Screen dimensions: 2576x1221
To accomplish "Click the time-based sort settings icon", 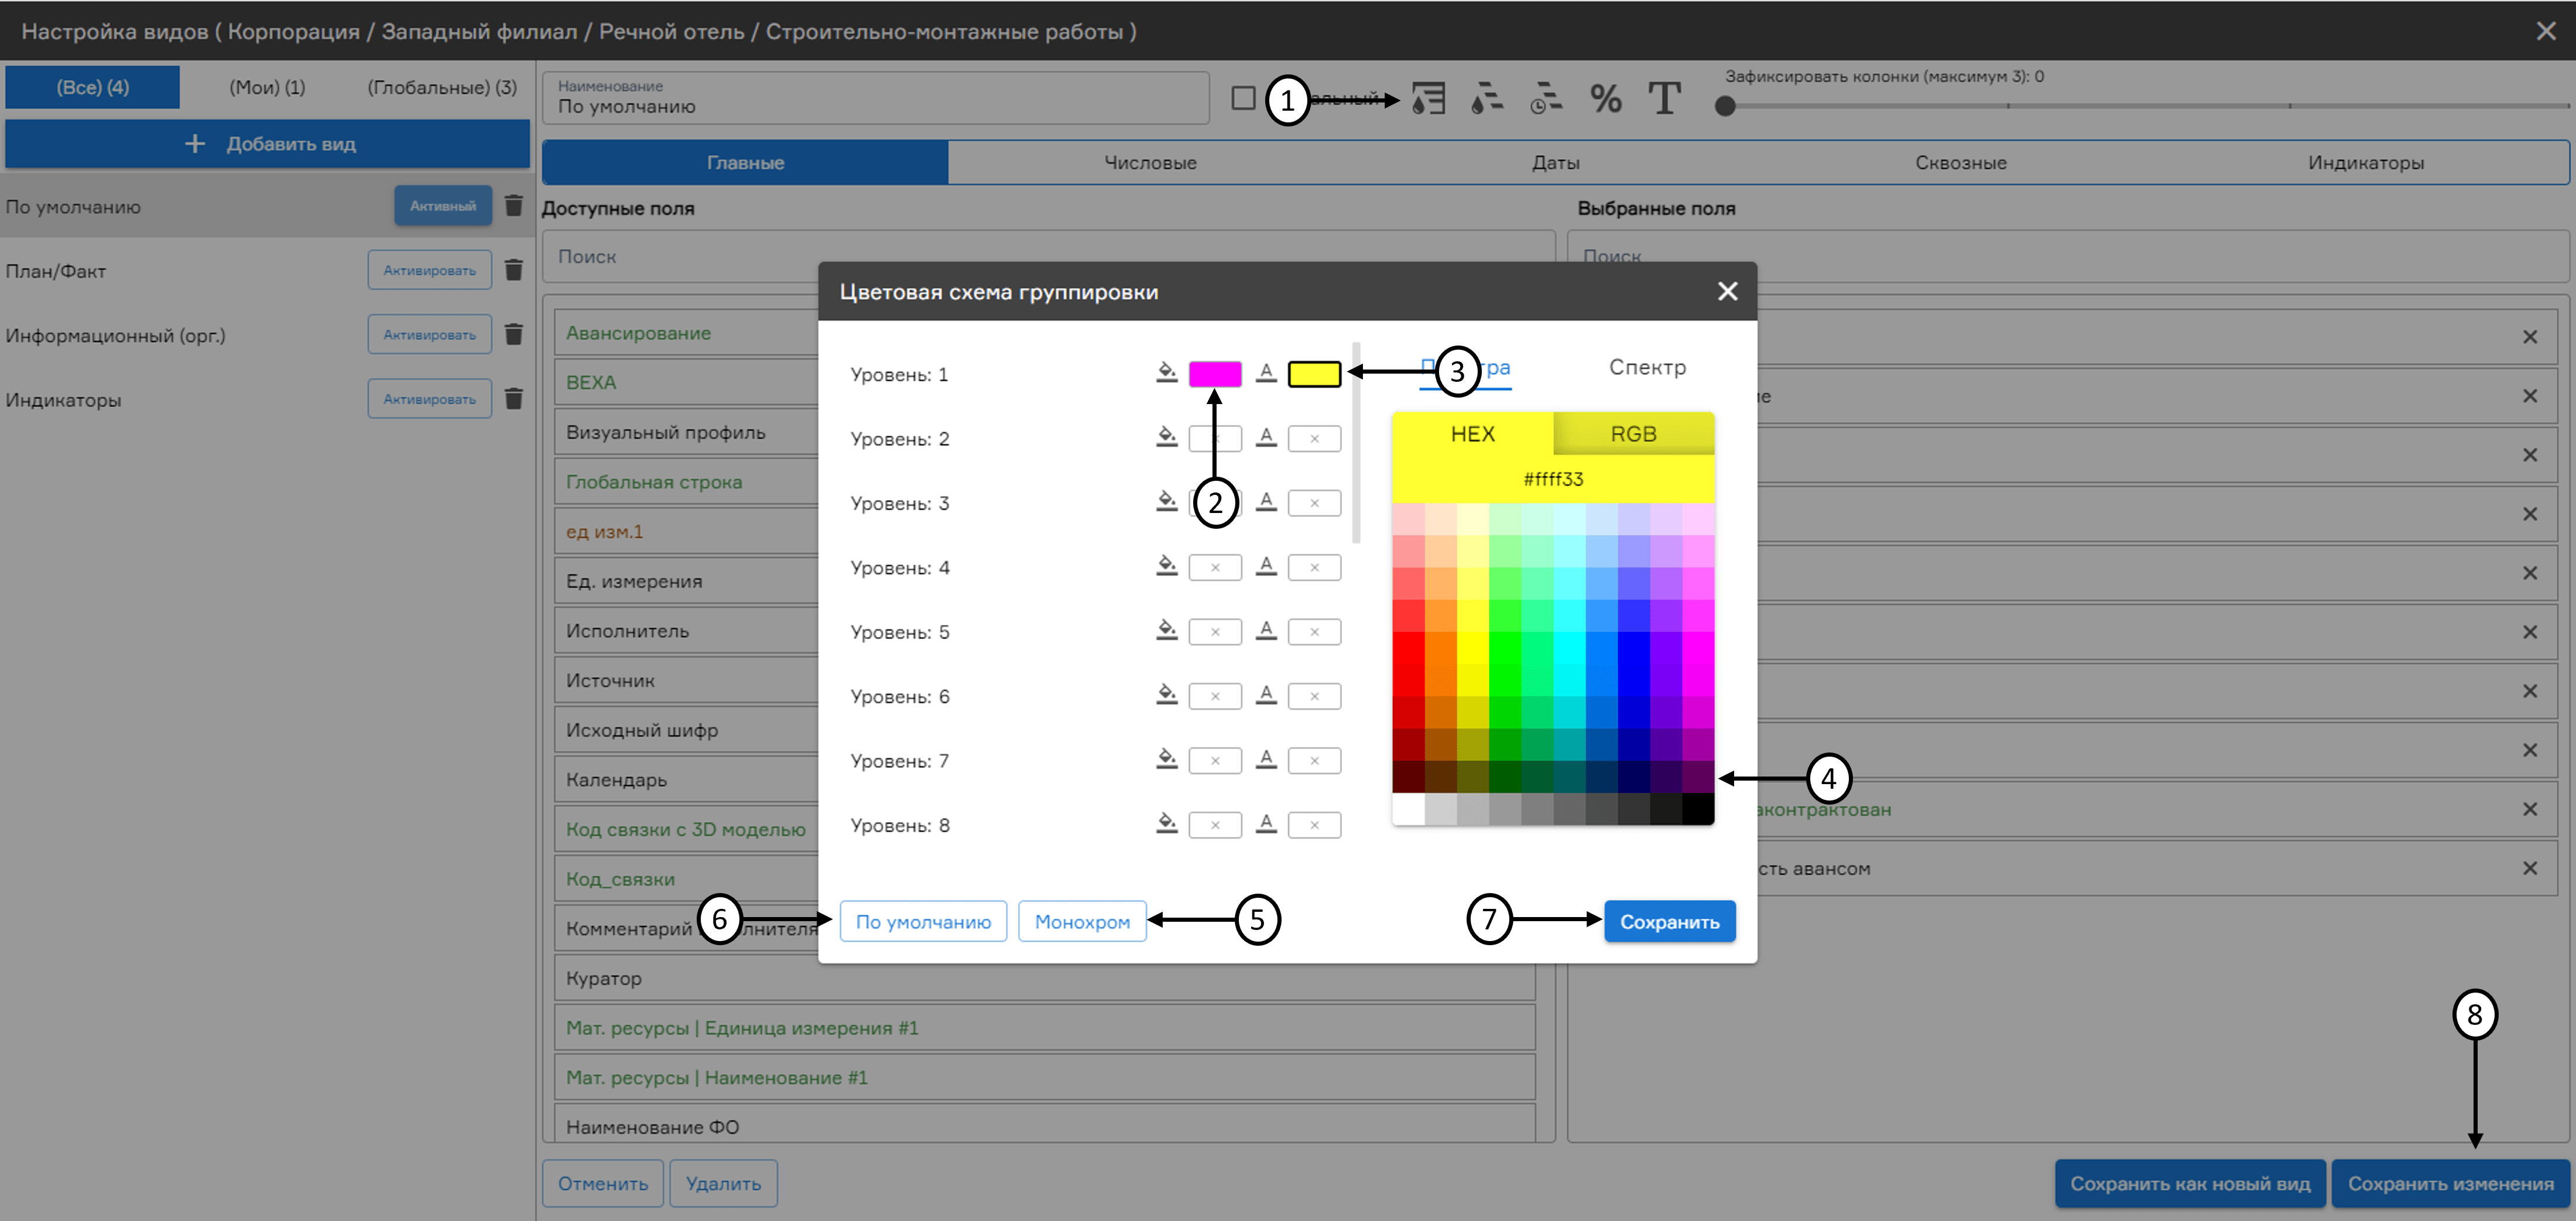I will click(1546, 98).
